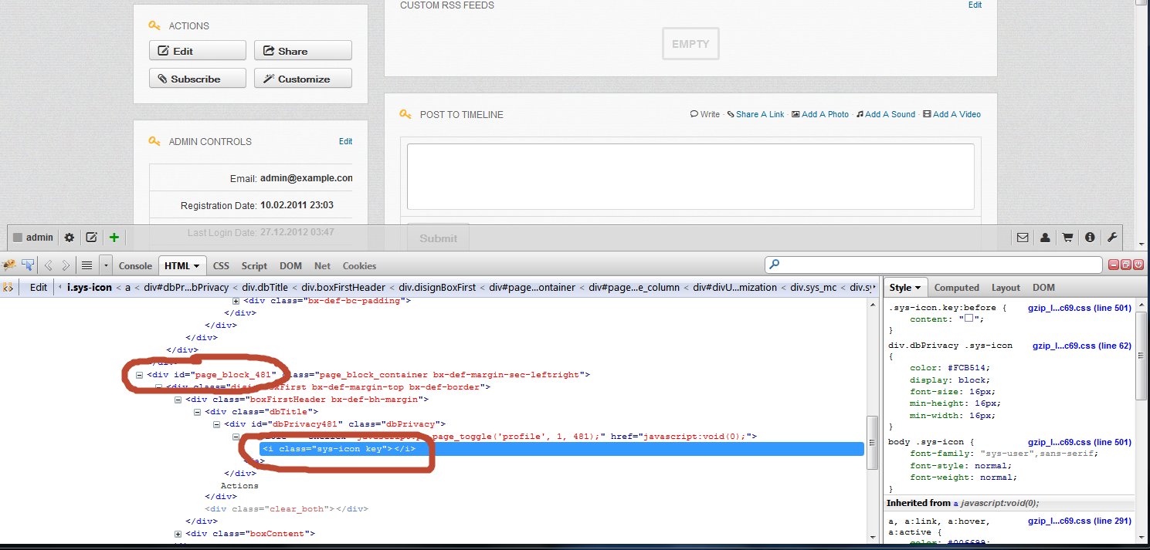Activate the Firebug inspect element tool
Screen dimensions: 1150x550
(28, 265)
